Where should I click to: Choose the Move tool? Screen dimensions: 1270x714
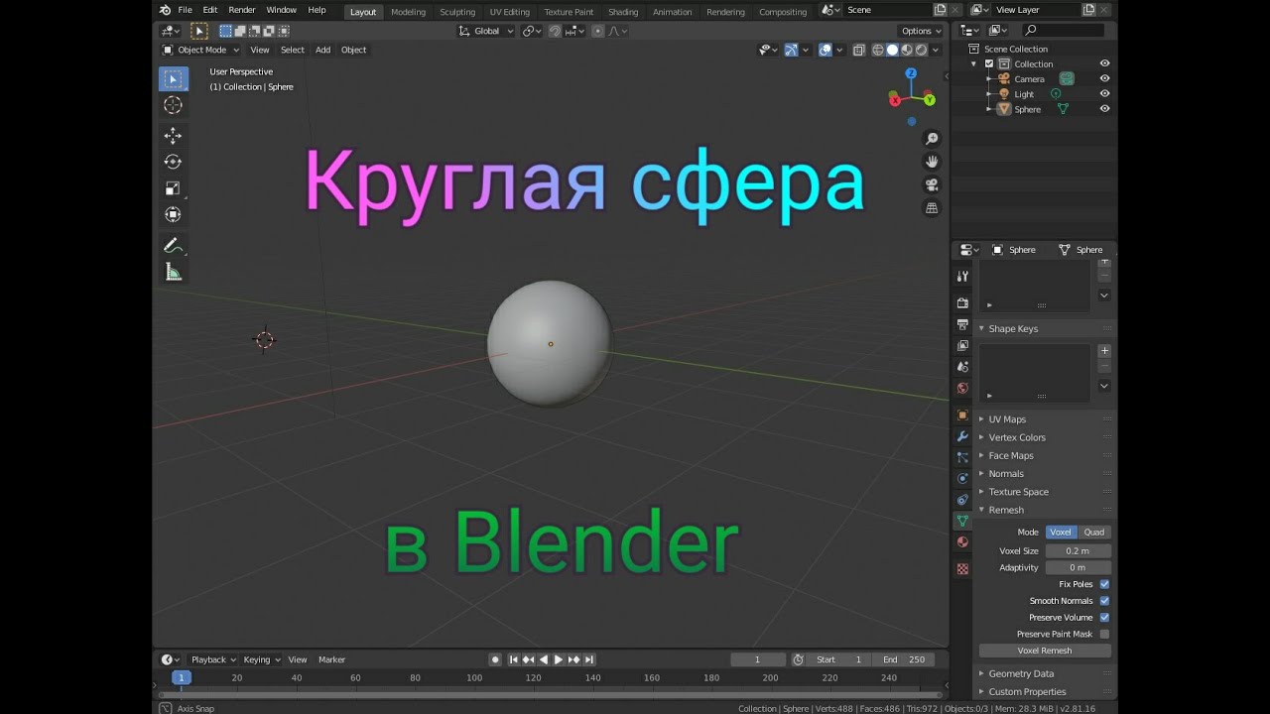[173, 136]
